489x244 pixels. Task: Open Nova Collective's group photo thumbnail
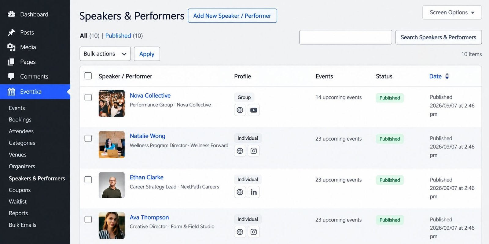[x=112, y=103]
